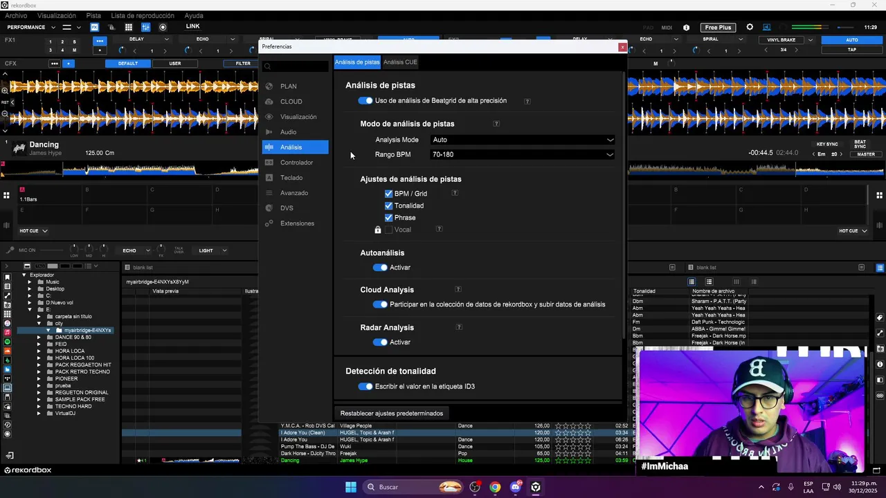The height and width of the screenshot is (498, 886).
Task: Select the PACK REGGAETON HIT folder
Action: [83, 365]
